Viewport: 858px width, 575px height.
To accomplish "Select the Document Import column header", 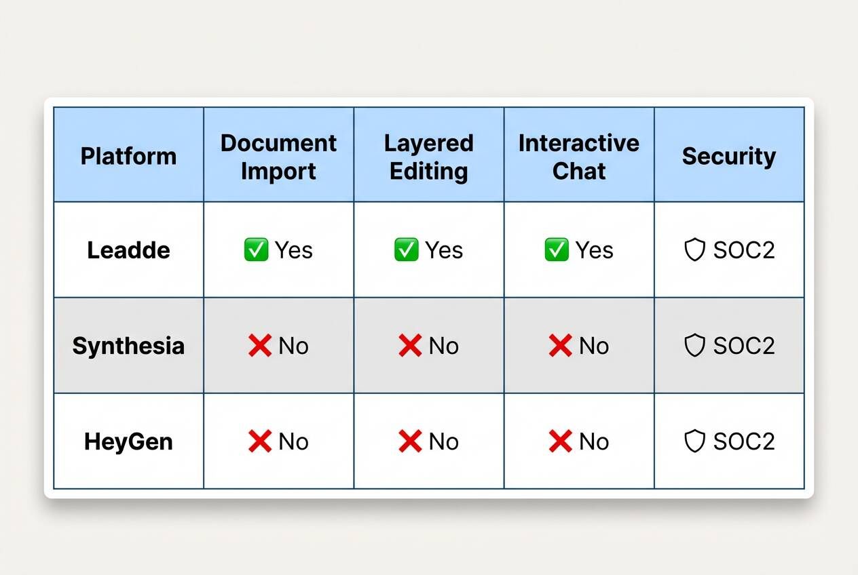I will click(x=278, y=157).
